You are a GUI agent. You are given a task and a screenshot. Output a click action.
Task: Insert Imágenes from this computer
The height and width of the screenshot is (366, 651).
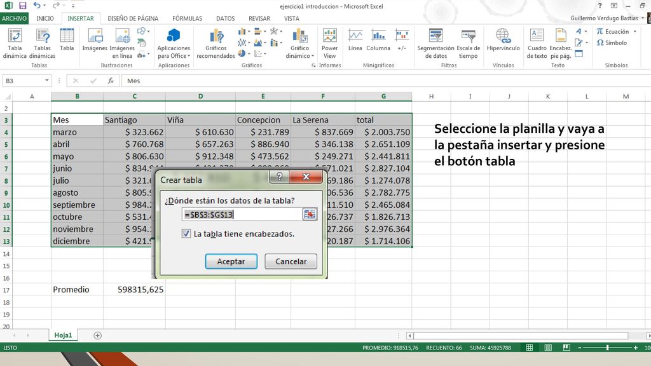[95, 40]
